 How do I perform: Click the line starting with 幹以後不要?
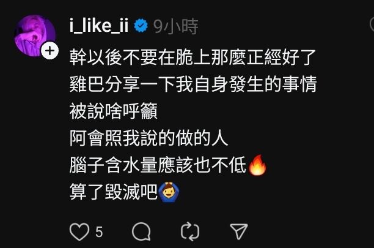(x=193, y=57)
